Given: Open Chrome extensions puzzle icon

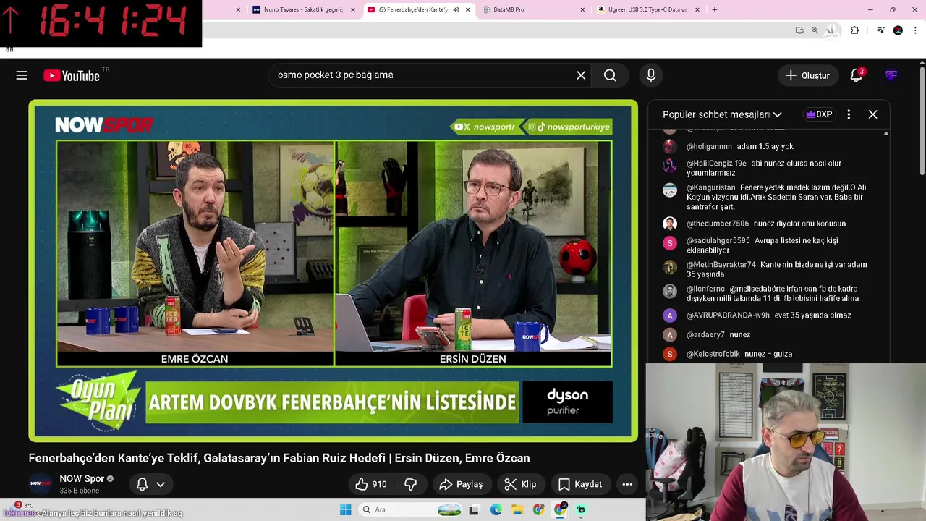Looking at the screenshot, I should point(855,30).
